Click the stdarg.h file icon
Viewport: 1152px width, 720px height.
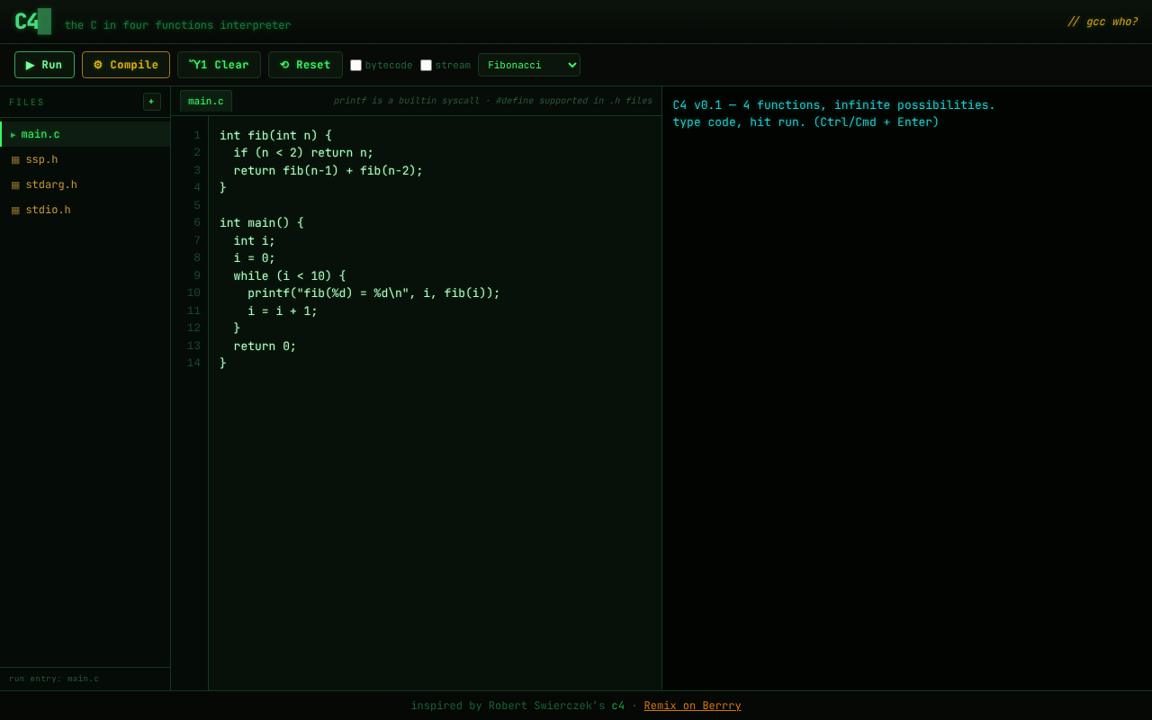(x=15, y=185)
